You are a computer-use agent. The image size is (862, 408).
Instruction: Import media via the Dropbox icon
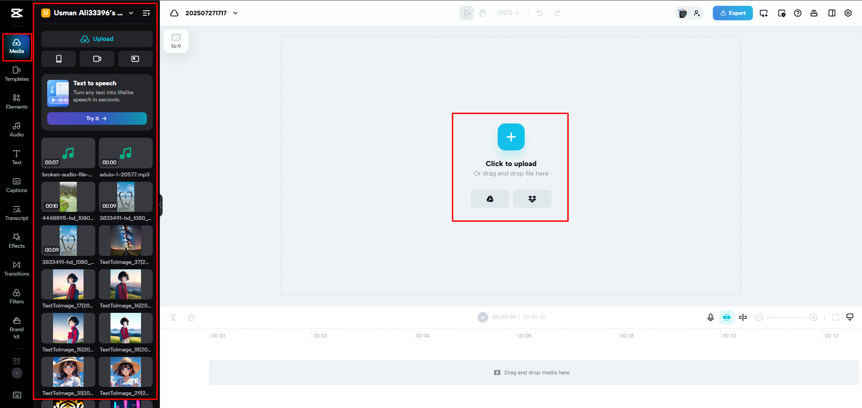(532, 199)
